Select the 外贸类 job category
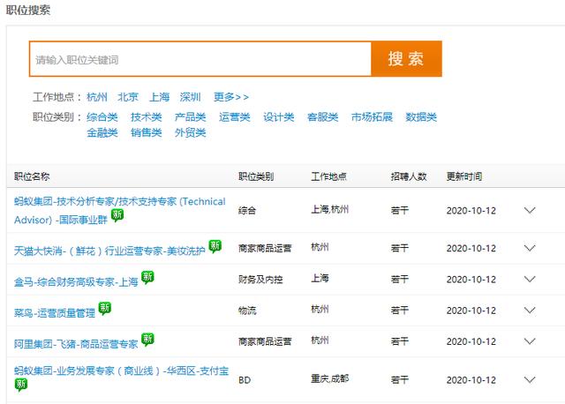This screenshot has width=565, height=404. point(191,133)
